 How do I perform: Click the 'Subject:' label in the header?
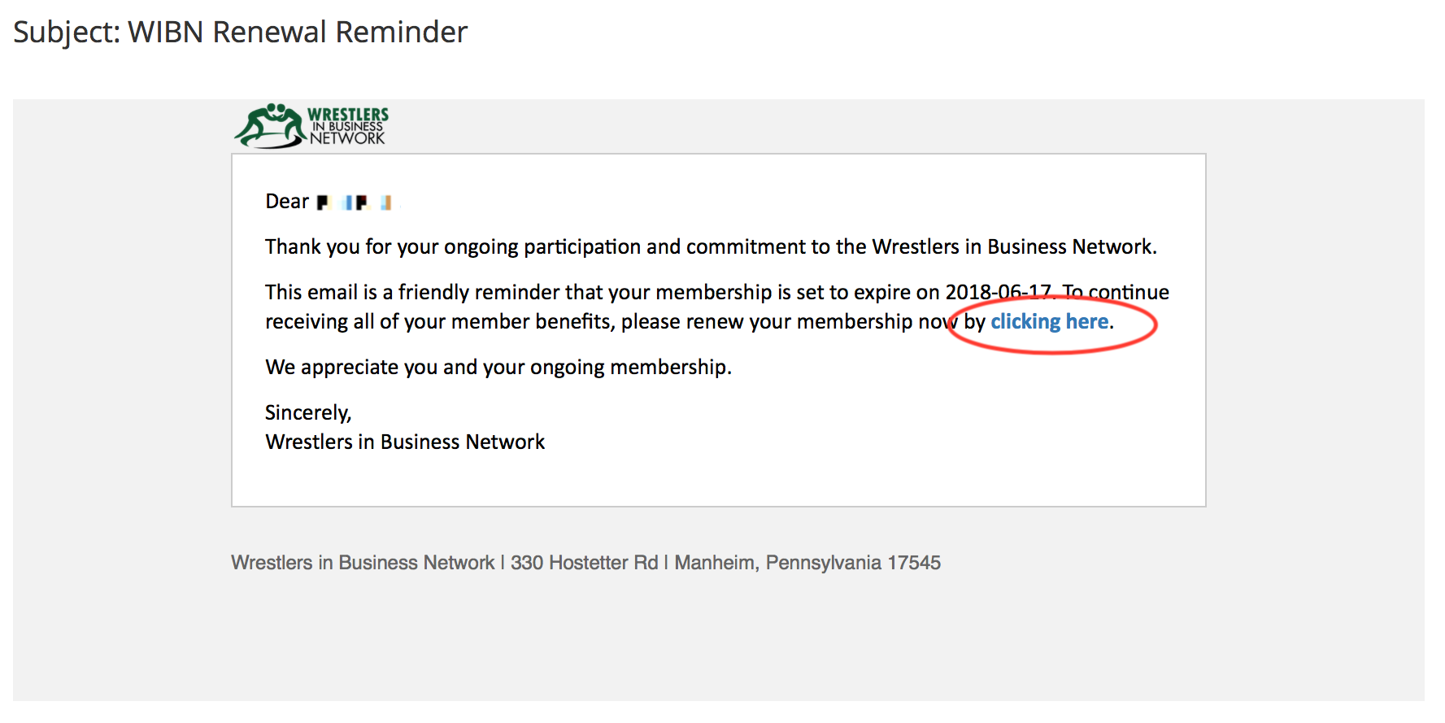[x=67, y=33]
